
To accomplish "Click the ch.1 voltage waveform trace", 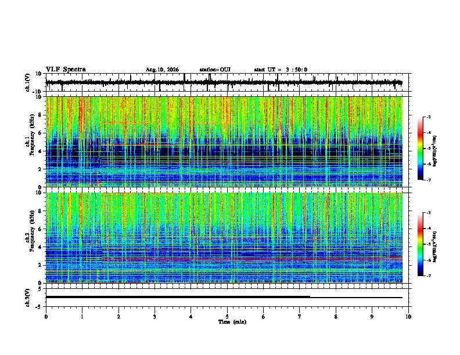I will (x=224, y=82).
